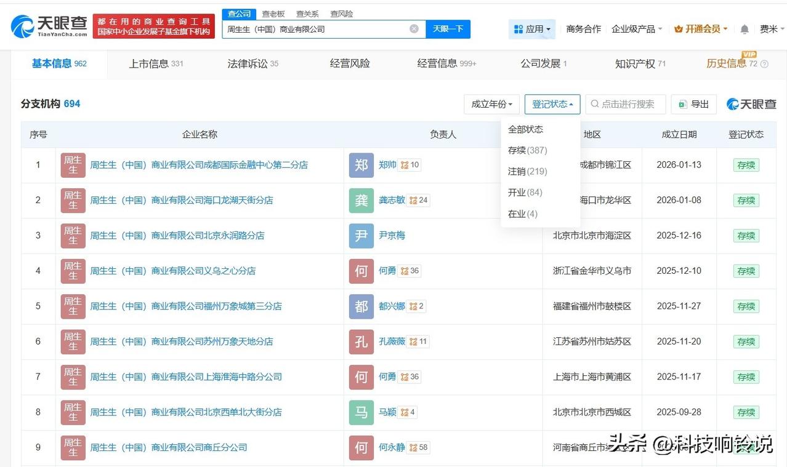The image size is (787, 467).
Task: Click the Tianyancha logo beside 导出
Action: (751, 104)
